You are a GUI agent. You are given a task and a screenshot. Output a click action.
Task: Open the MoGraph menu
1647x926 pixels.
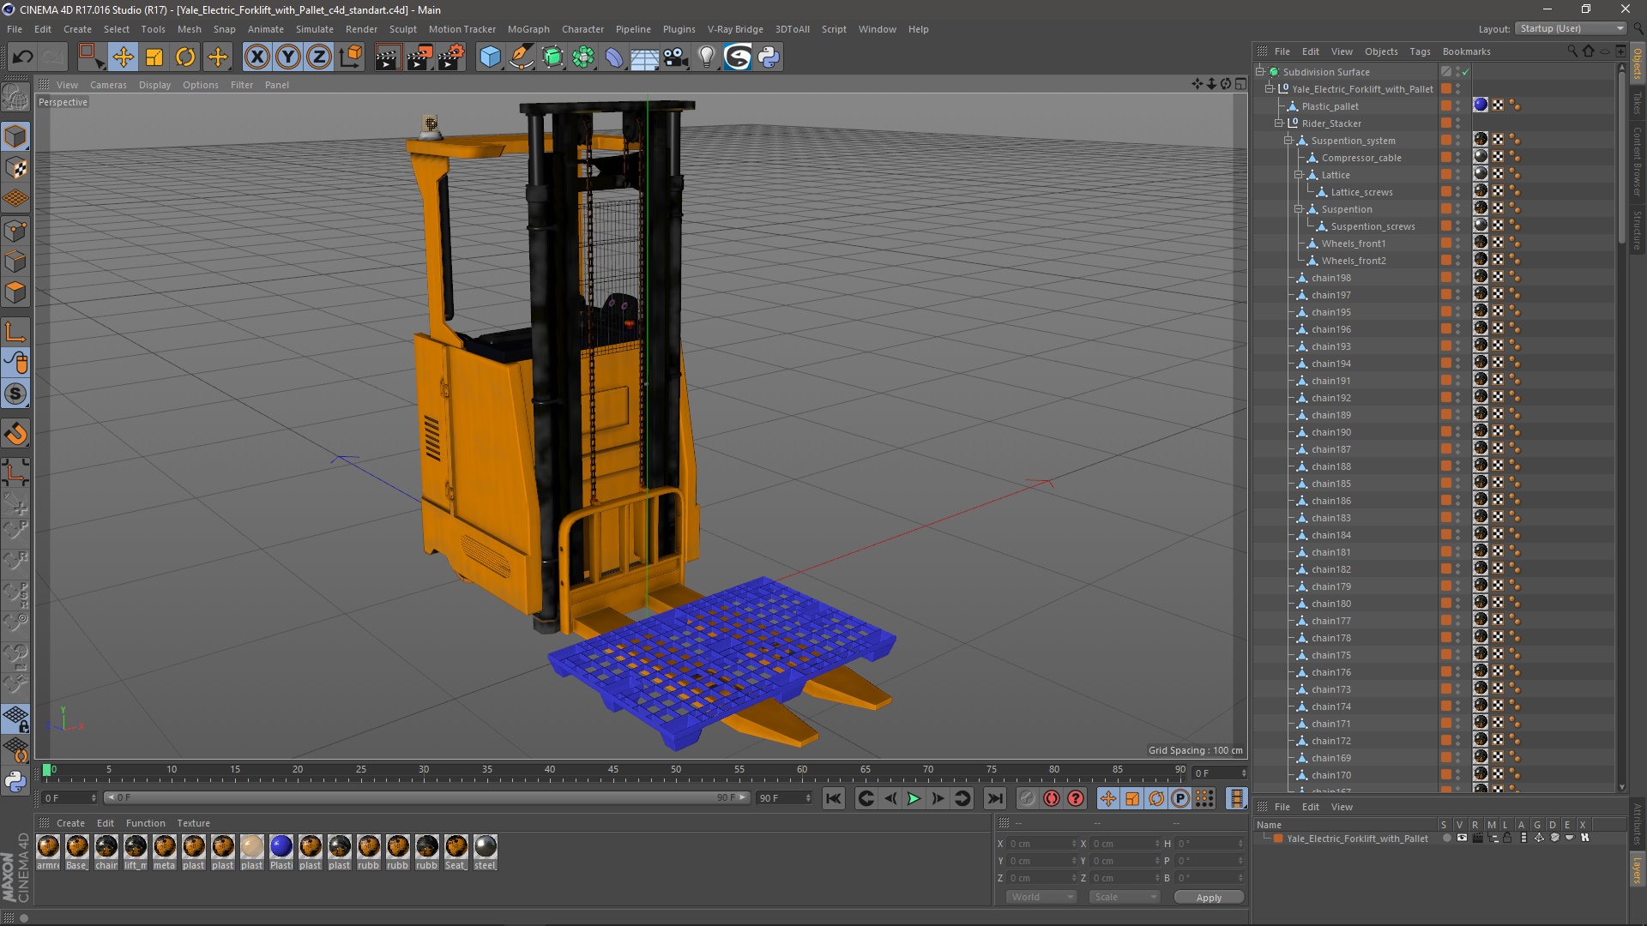click(528, 29)
